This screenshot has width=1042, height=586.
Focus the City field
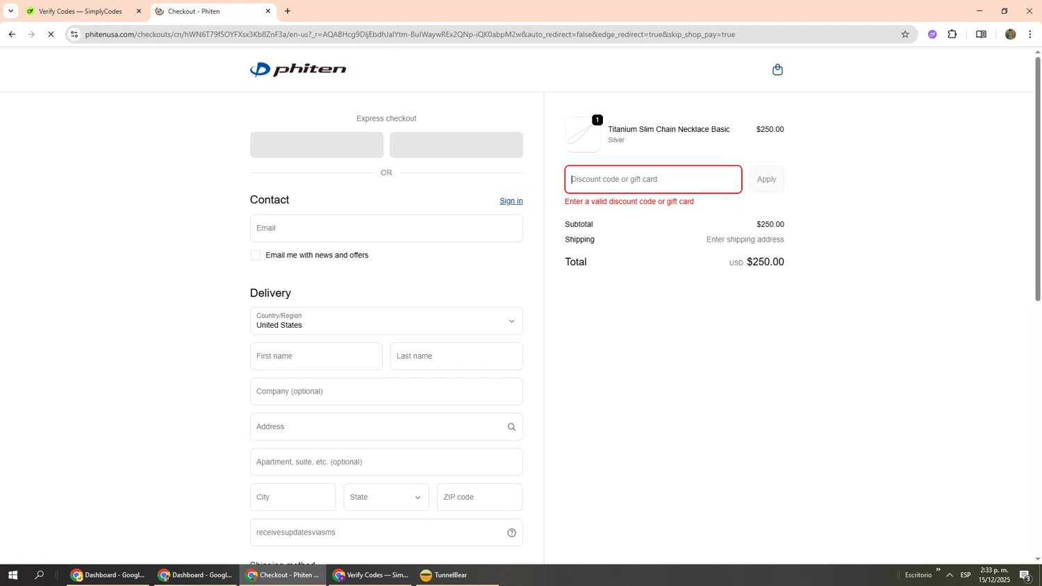293,497
